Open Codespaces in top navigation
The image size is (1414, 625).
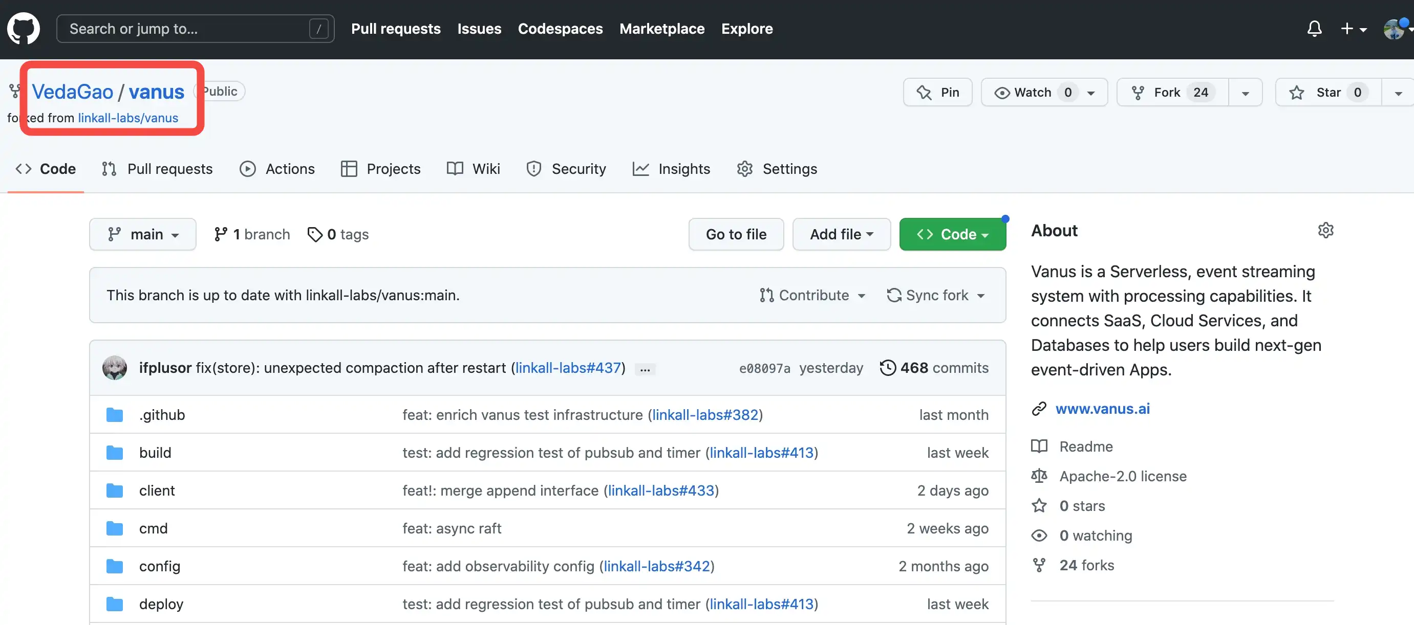pyautogui.click(x=560, y=29)
